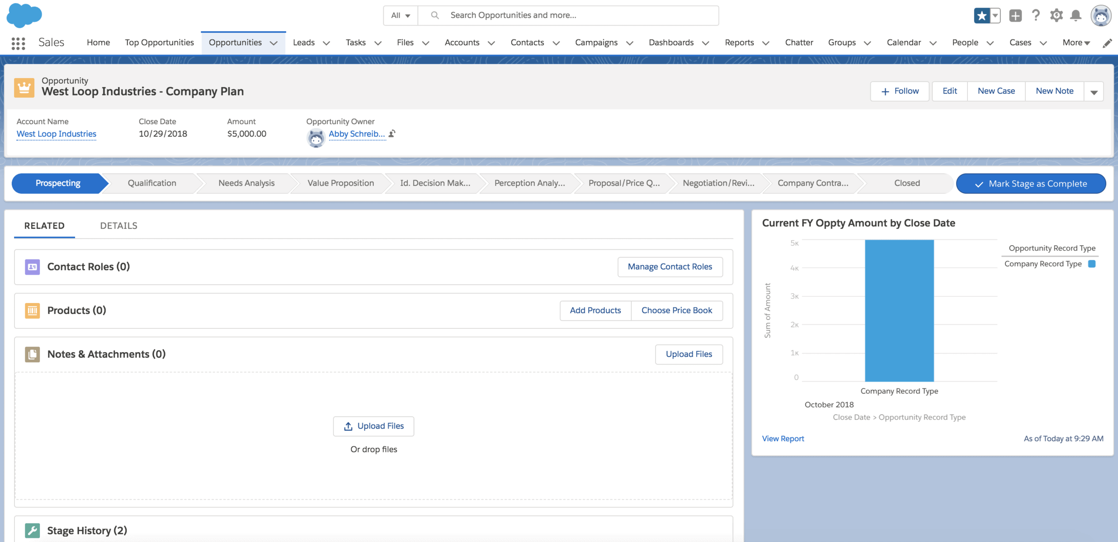Open the Chatter tab
The width and height of the screenshot is (1118, 542).
799,42
